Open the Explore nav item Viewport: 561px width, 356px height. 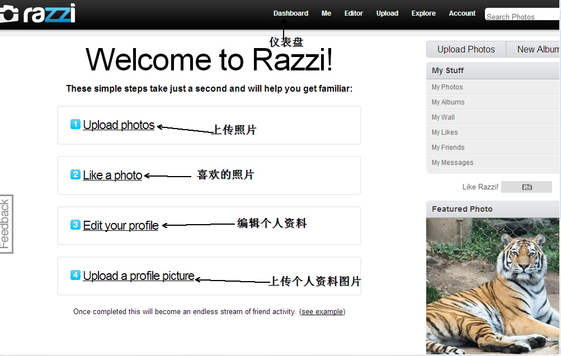click(x=423, y=13)
